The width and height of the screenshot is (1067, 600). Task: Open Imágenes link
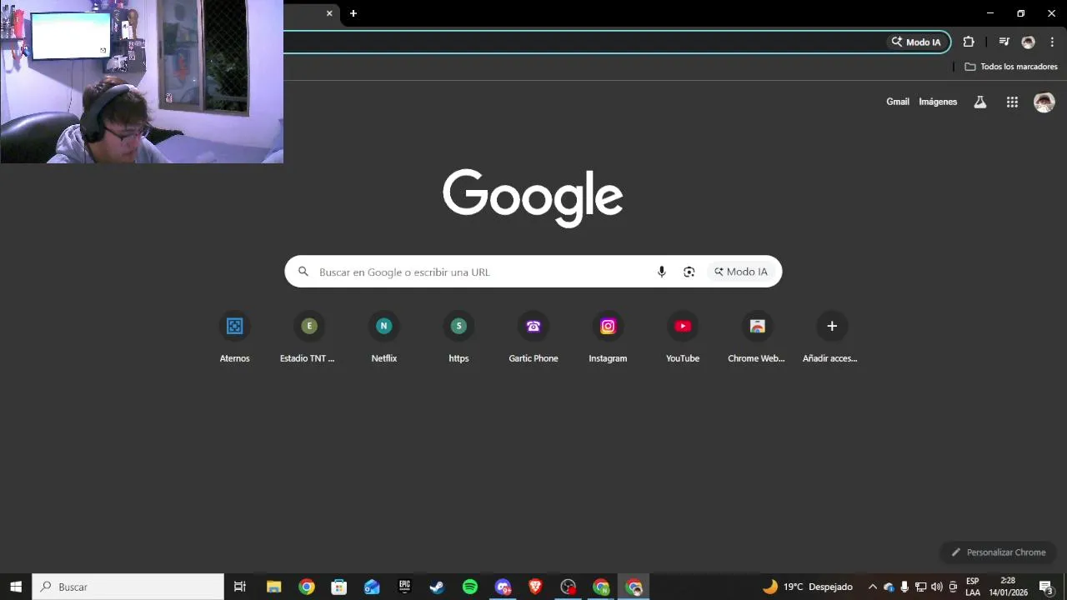[x=938, y=102]
